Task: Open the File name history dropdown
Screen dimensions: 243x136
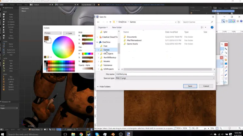Action: [x=214, y=74]
